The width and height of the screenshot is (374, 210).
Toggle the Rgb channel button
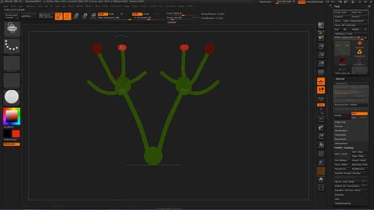pos(112,14)
